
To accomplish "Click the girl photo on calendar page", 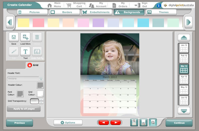I will pos(110,54).
